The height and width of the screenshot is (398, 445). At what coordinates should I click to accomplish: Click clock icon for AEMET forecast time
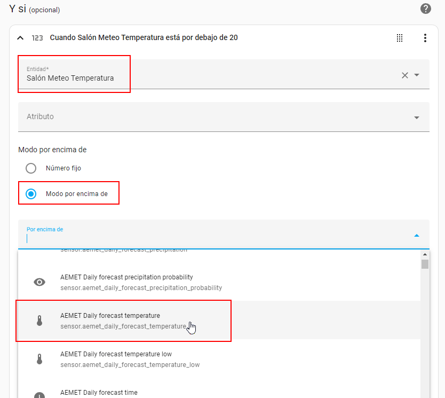click(x=39, y=395)
